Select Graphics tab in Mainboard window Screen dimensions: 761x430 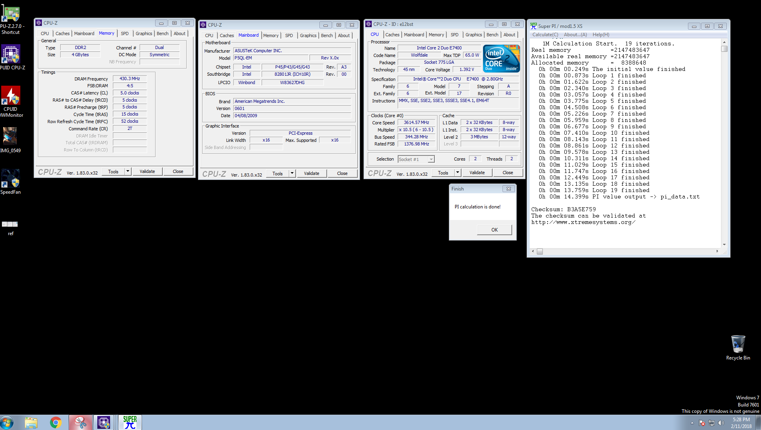[308, 35]
